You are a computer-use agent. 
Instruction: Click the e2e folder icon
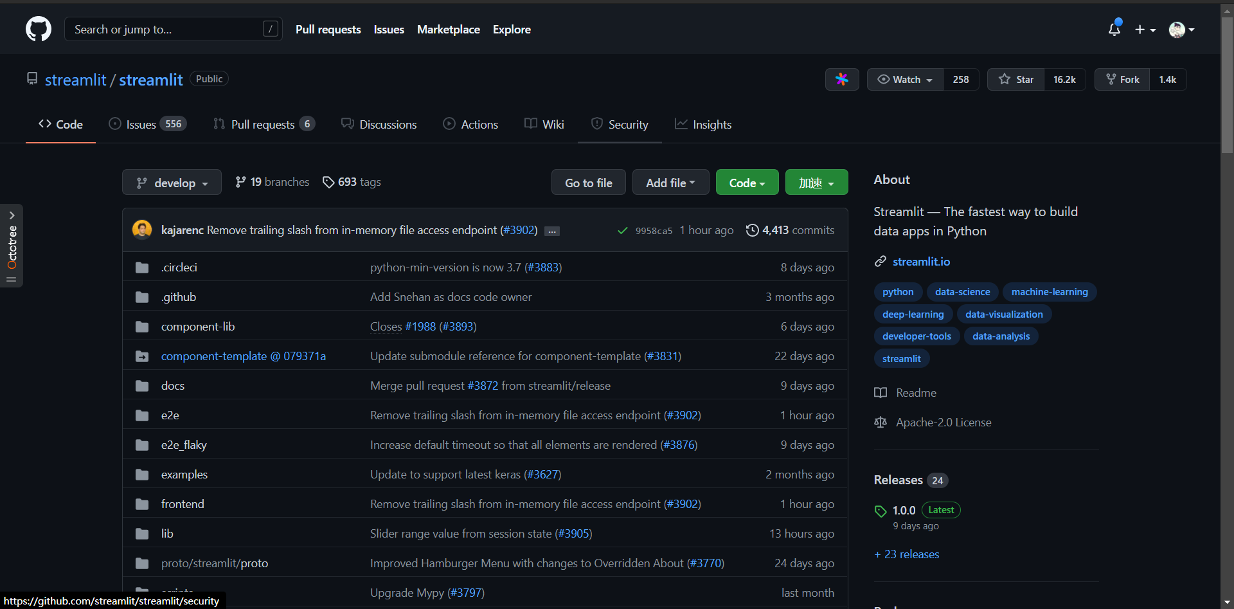142,415
